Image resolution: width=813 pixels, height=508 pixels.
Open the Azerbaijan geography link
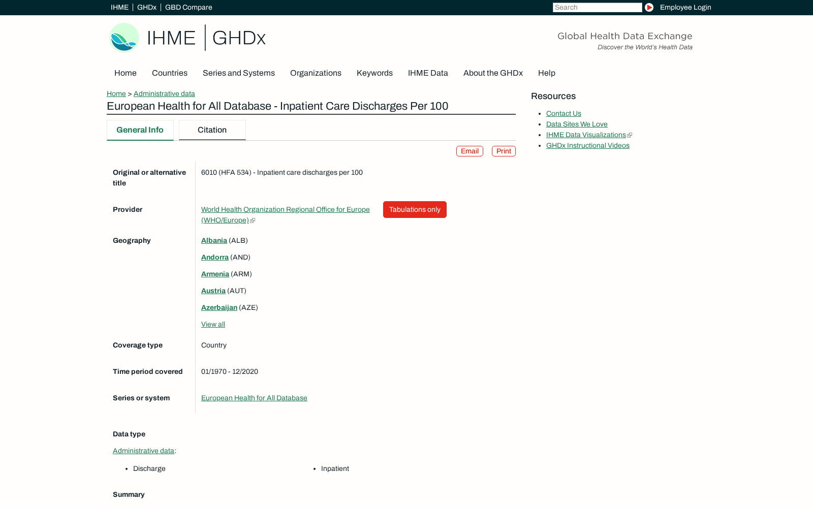tap(219, 307)
